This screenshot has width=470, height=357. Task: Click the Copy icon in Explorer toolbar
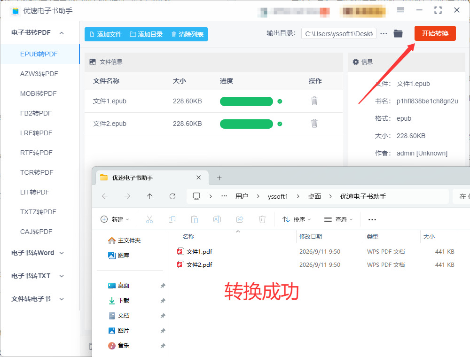(x=172, y=219)
